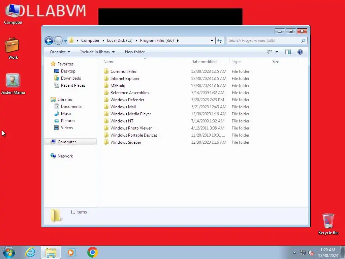
Task: Click the forward navigation arrow button
Action: tap(58, 40)
